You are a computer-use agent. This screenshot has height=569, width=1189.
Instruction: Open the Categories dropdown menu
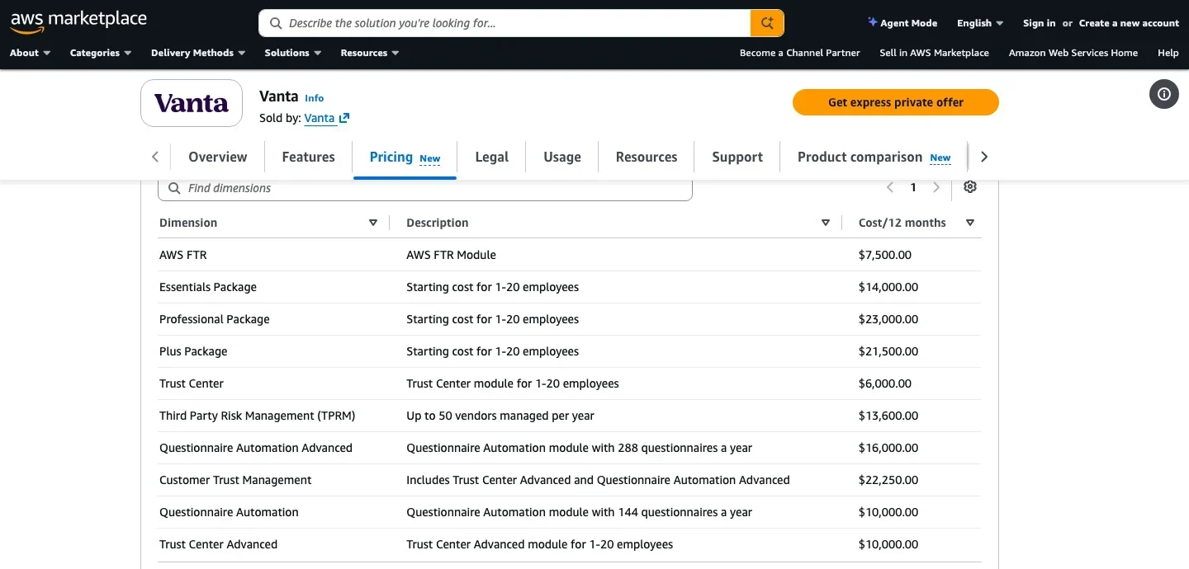(x=101, y=53)
